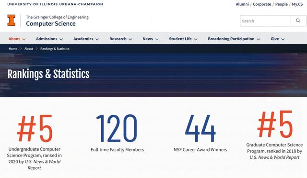Go to Home in breadcrumb
Viewport: 307px width, 178px height.
tap(13, 49)
